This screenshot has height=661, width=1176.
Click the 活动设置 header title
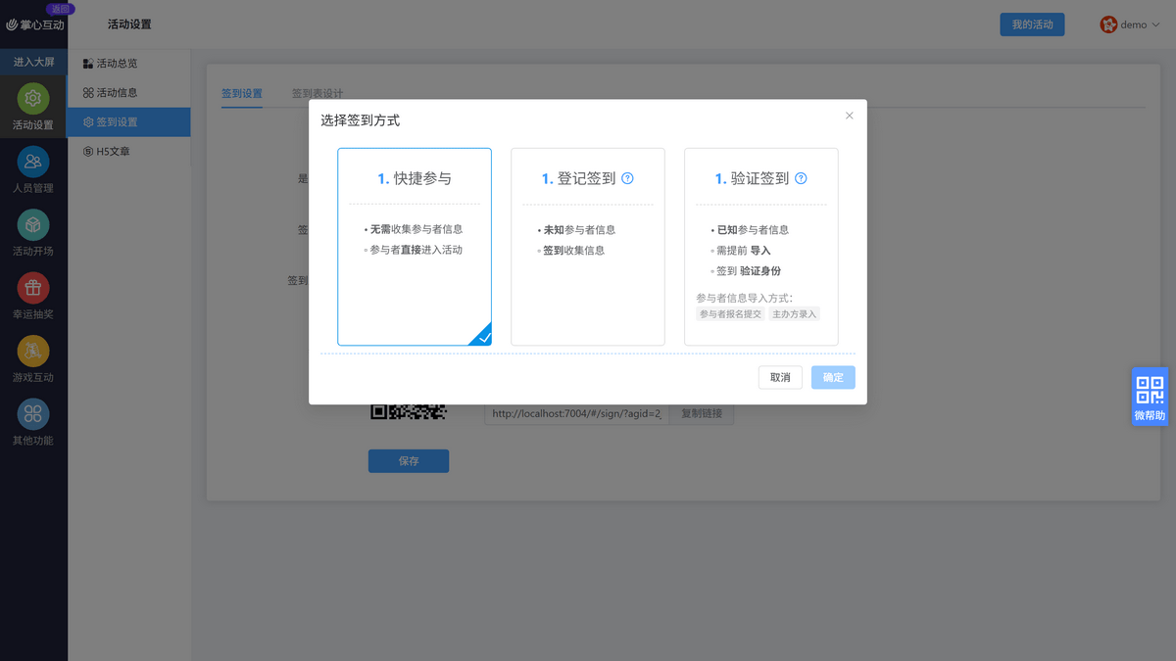pos(129,24)
